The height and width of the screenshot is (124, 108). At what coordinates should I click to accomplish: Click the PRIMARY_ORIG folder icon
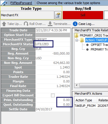[x=77, y=35]
